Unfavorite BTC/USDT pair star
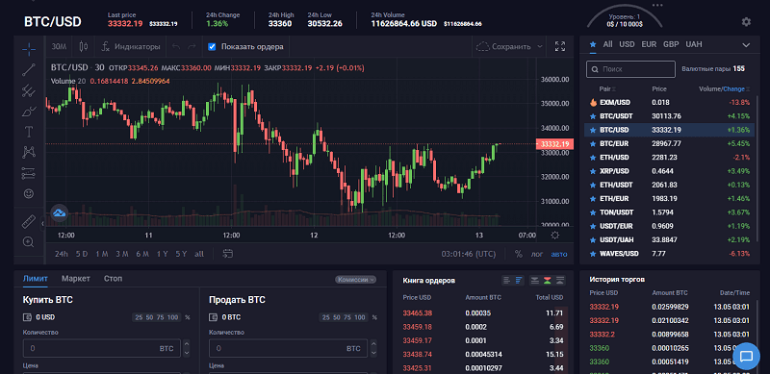Screen dimensions: 770x374 coord(593,116)
